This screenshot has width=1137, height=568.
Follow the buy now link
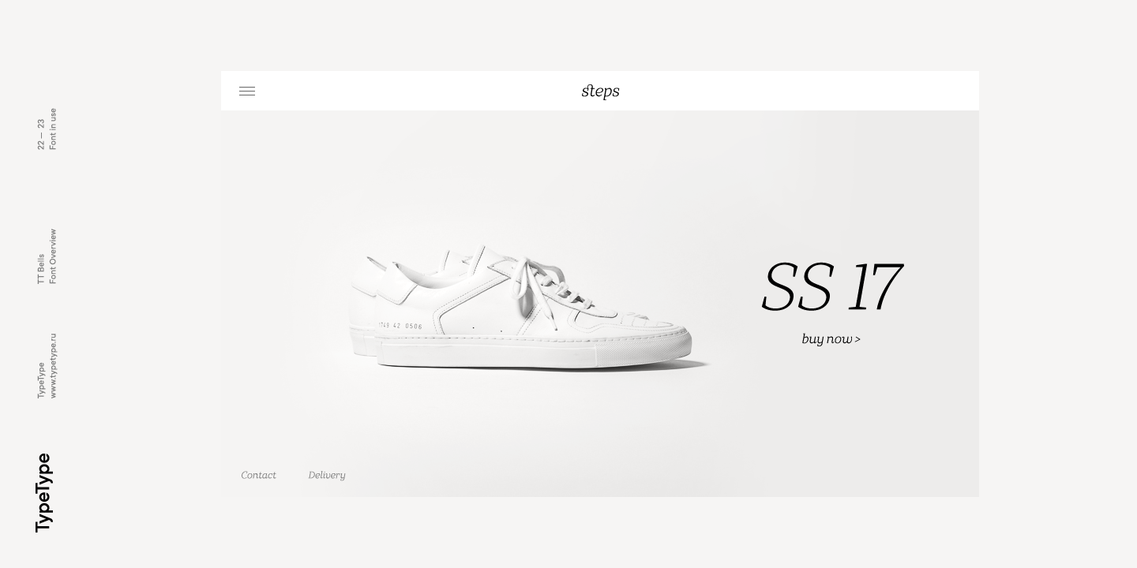tap(831, 339)
